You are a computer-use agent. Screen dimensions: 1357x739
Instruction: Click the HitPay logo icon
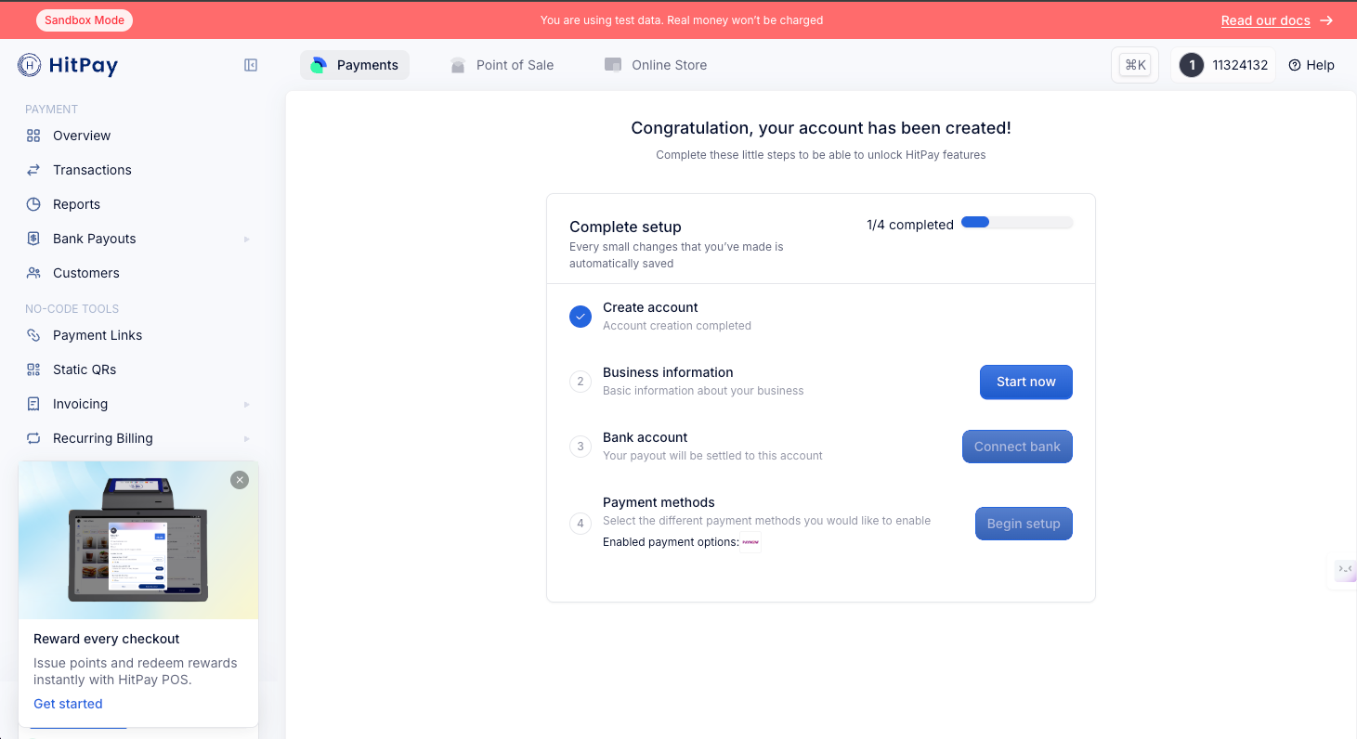pos(29,65)
